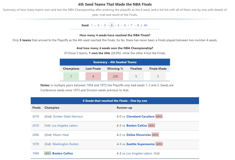The height and width of the screenshot is (160, 235).
Task: Select the current seed 4 tab
Action: [x=111, y=25]
